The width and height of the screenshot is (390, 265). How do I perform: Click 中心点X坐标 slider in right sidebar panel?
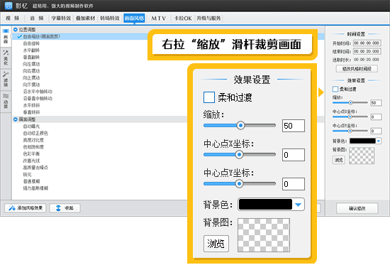click(x=350, y=117)
